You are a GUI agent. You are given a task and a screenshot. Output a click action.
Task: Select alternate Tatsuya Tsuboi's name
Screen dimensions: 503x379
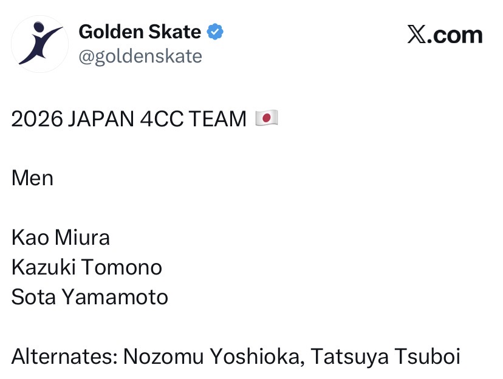385,357
